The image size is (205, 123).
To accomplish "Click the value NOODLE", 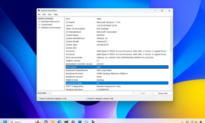I will coord(101,35).
